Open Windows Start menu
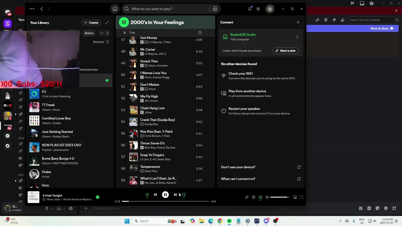The width and height of the screenshot is (402, 226). 127,221
